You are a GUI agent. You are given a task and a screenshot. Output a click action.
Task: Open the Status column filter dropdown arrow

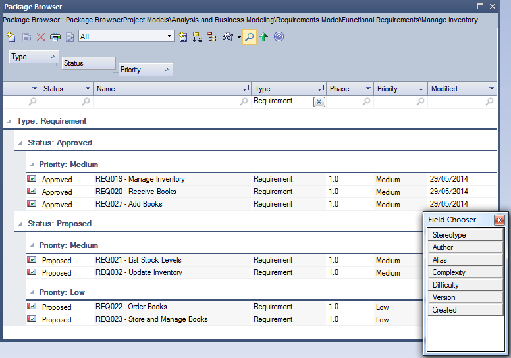88,89
